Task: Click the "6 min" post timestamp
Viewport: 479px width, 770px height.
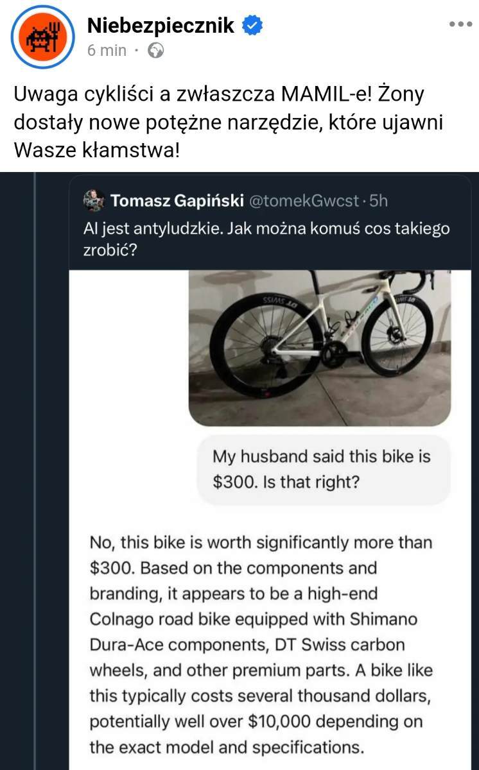Action: pos(107,51)
